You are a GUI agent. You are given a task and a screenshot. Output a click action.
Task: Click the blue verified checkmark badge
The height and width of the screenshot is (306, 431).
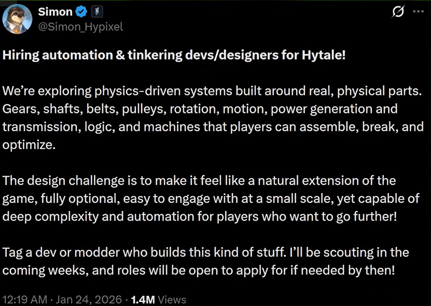point(81,12)
